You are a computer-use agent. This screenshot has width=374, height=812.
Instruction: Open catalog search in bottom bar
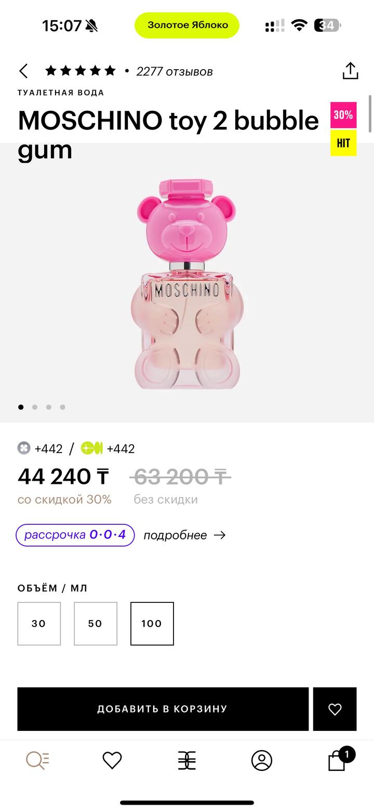[x=37, y=761]
